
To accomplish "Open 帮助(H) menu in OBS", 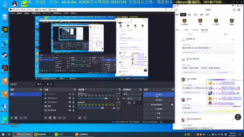I will coord(74,13).
